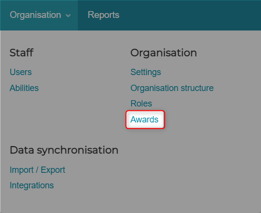The image size is (261, 213).
Task: Click the word Import in Import / Export
Action: pyautogui.click(x=22, y=170)
